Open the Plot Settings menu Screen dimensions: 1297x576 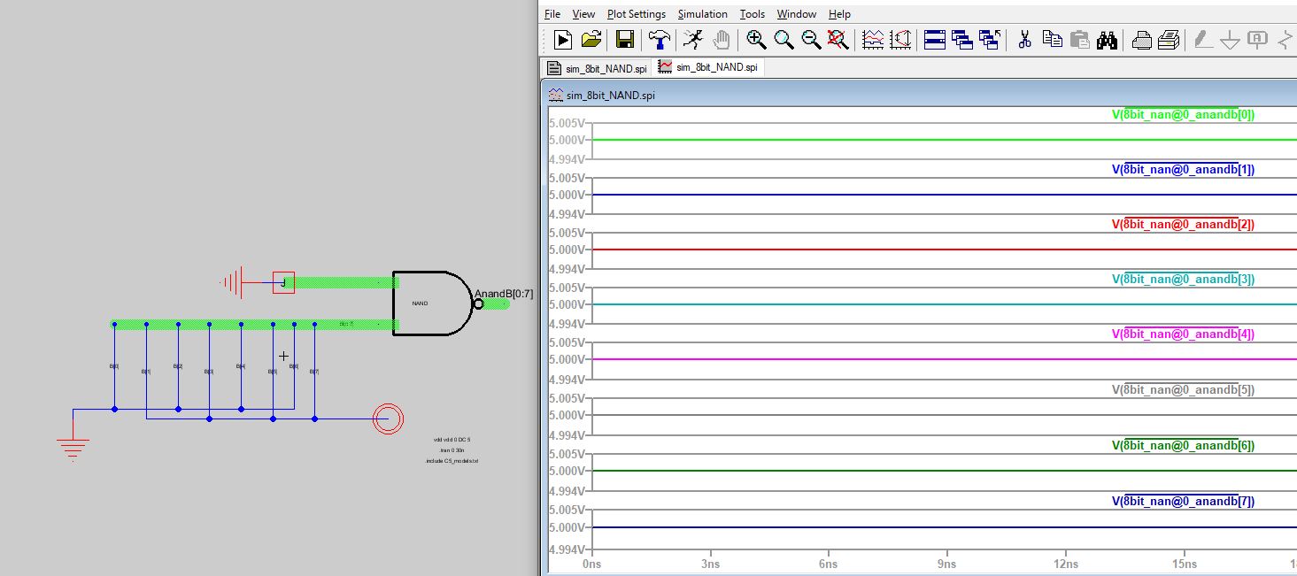pyautogui.click(x=636, y=14)
